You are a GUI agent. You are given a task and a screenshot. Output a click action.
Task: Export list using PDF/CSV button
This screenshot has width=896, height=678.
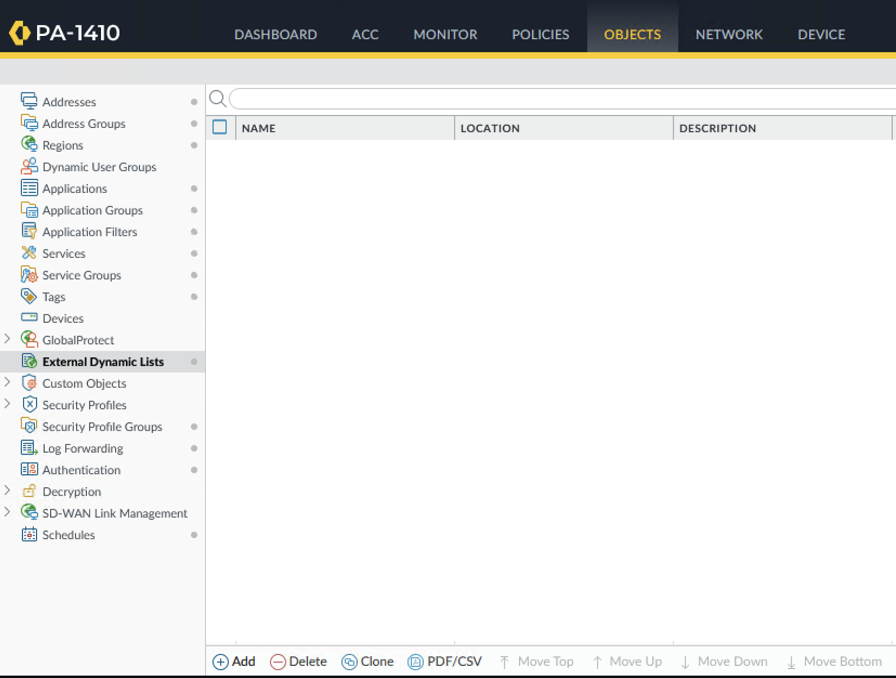pyautogui.click(x=445, y=661)
